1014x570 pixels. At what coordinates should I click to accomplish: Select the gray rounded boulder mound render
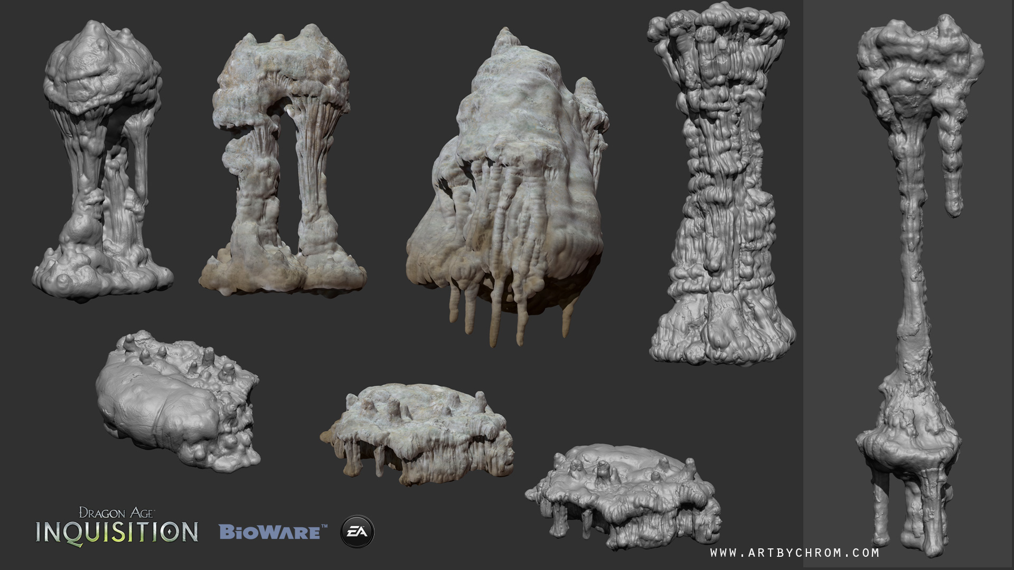pyautogui.click(x=178, y=401)
